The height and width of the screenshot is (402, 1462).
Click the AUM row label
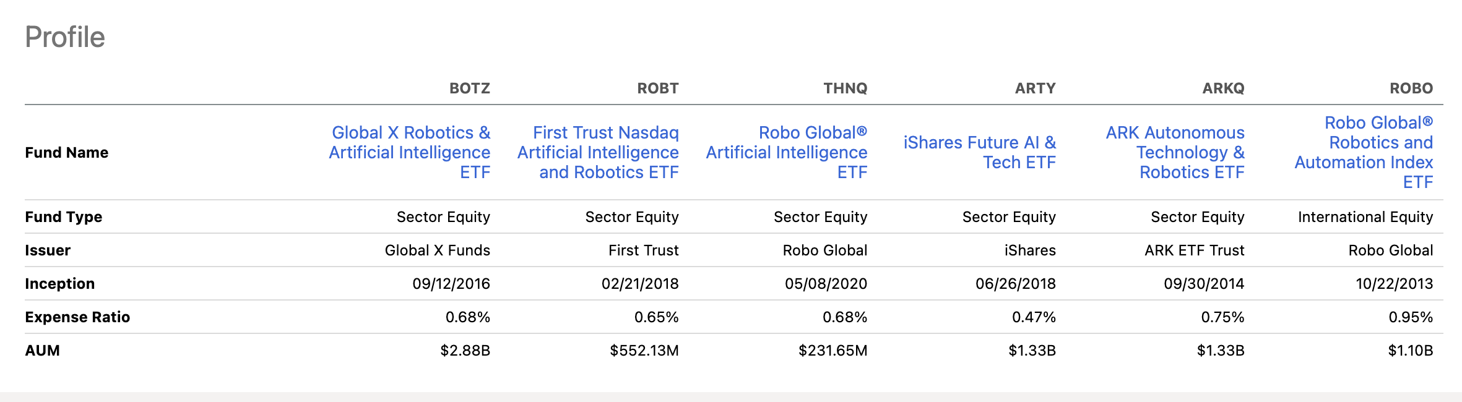43,351
